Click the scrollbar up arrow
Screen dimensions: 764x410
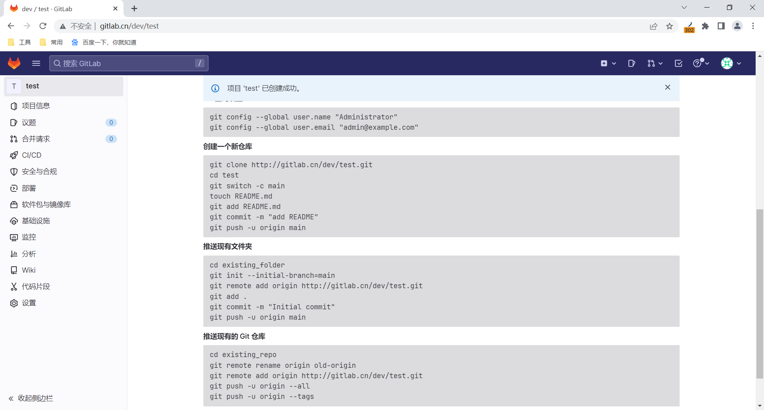pos(760,56)
